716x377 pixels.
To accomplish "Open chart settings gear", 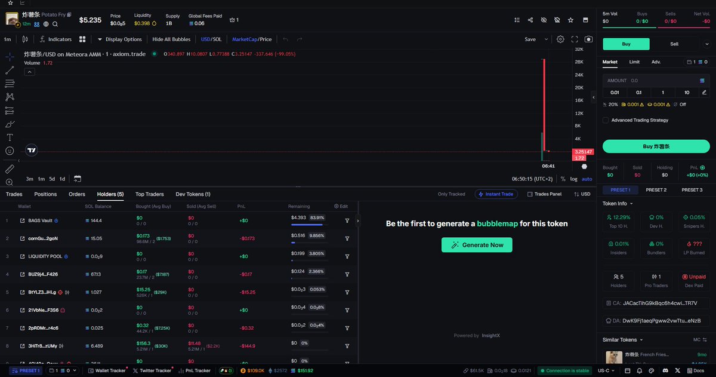I will pos(560,39).
